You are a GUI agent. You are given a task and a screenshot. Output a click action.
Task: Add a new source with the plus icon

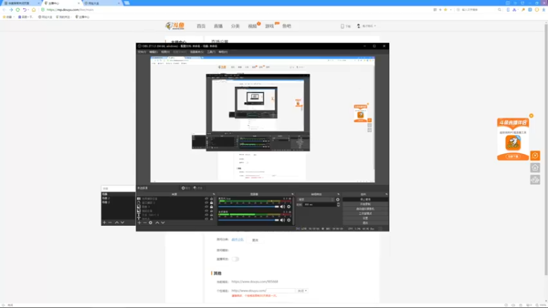(x=139, y=222)
